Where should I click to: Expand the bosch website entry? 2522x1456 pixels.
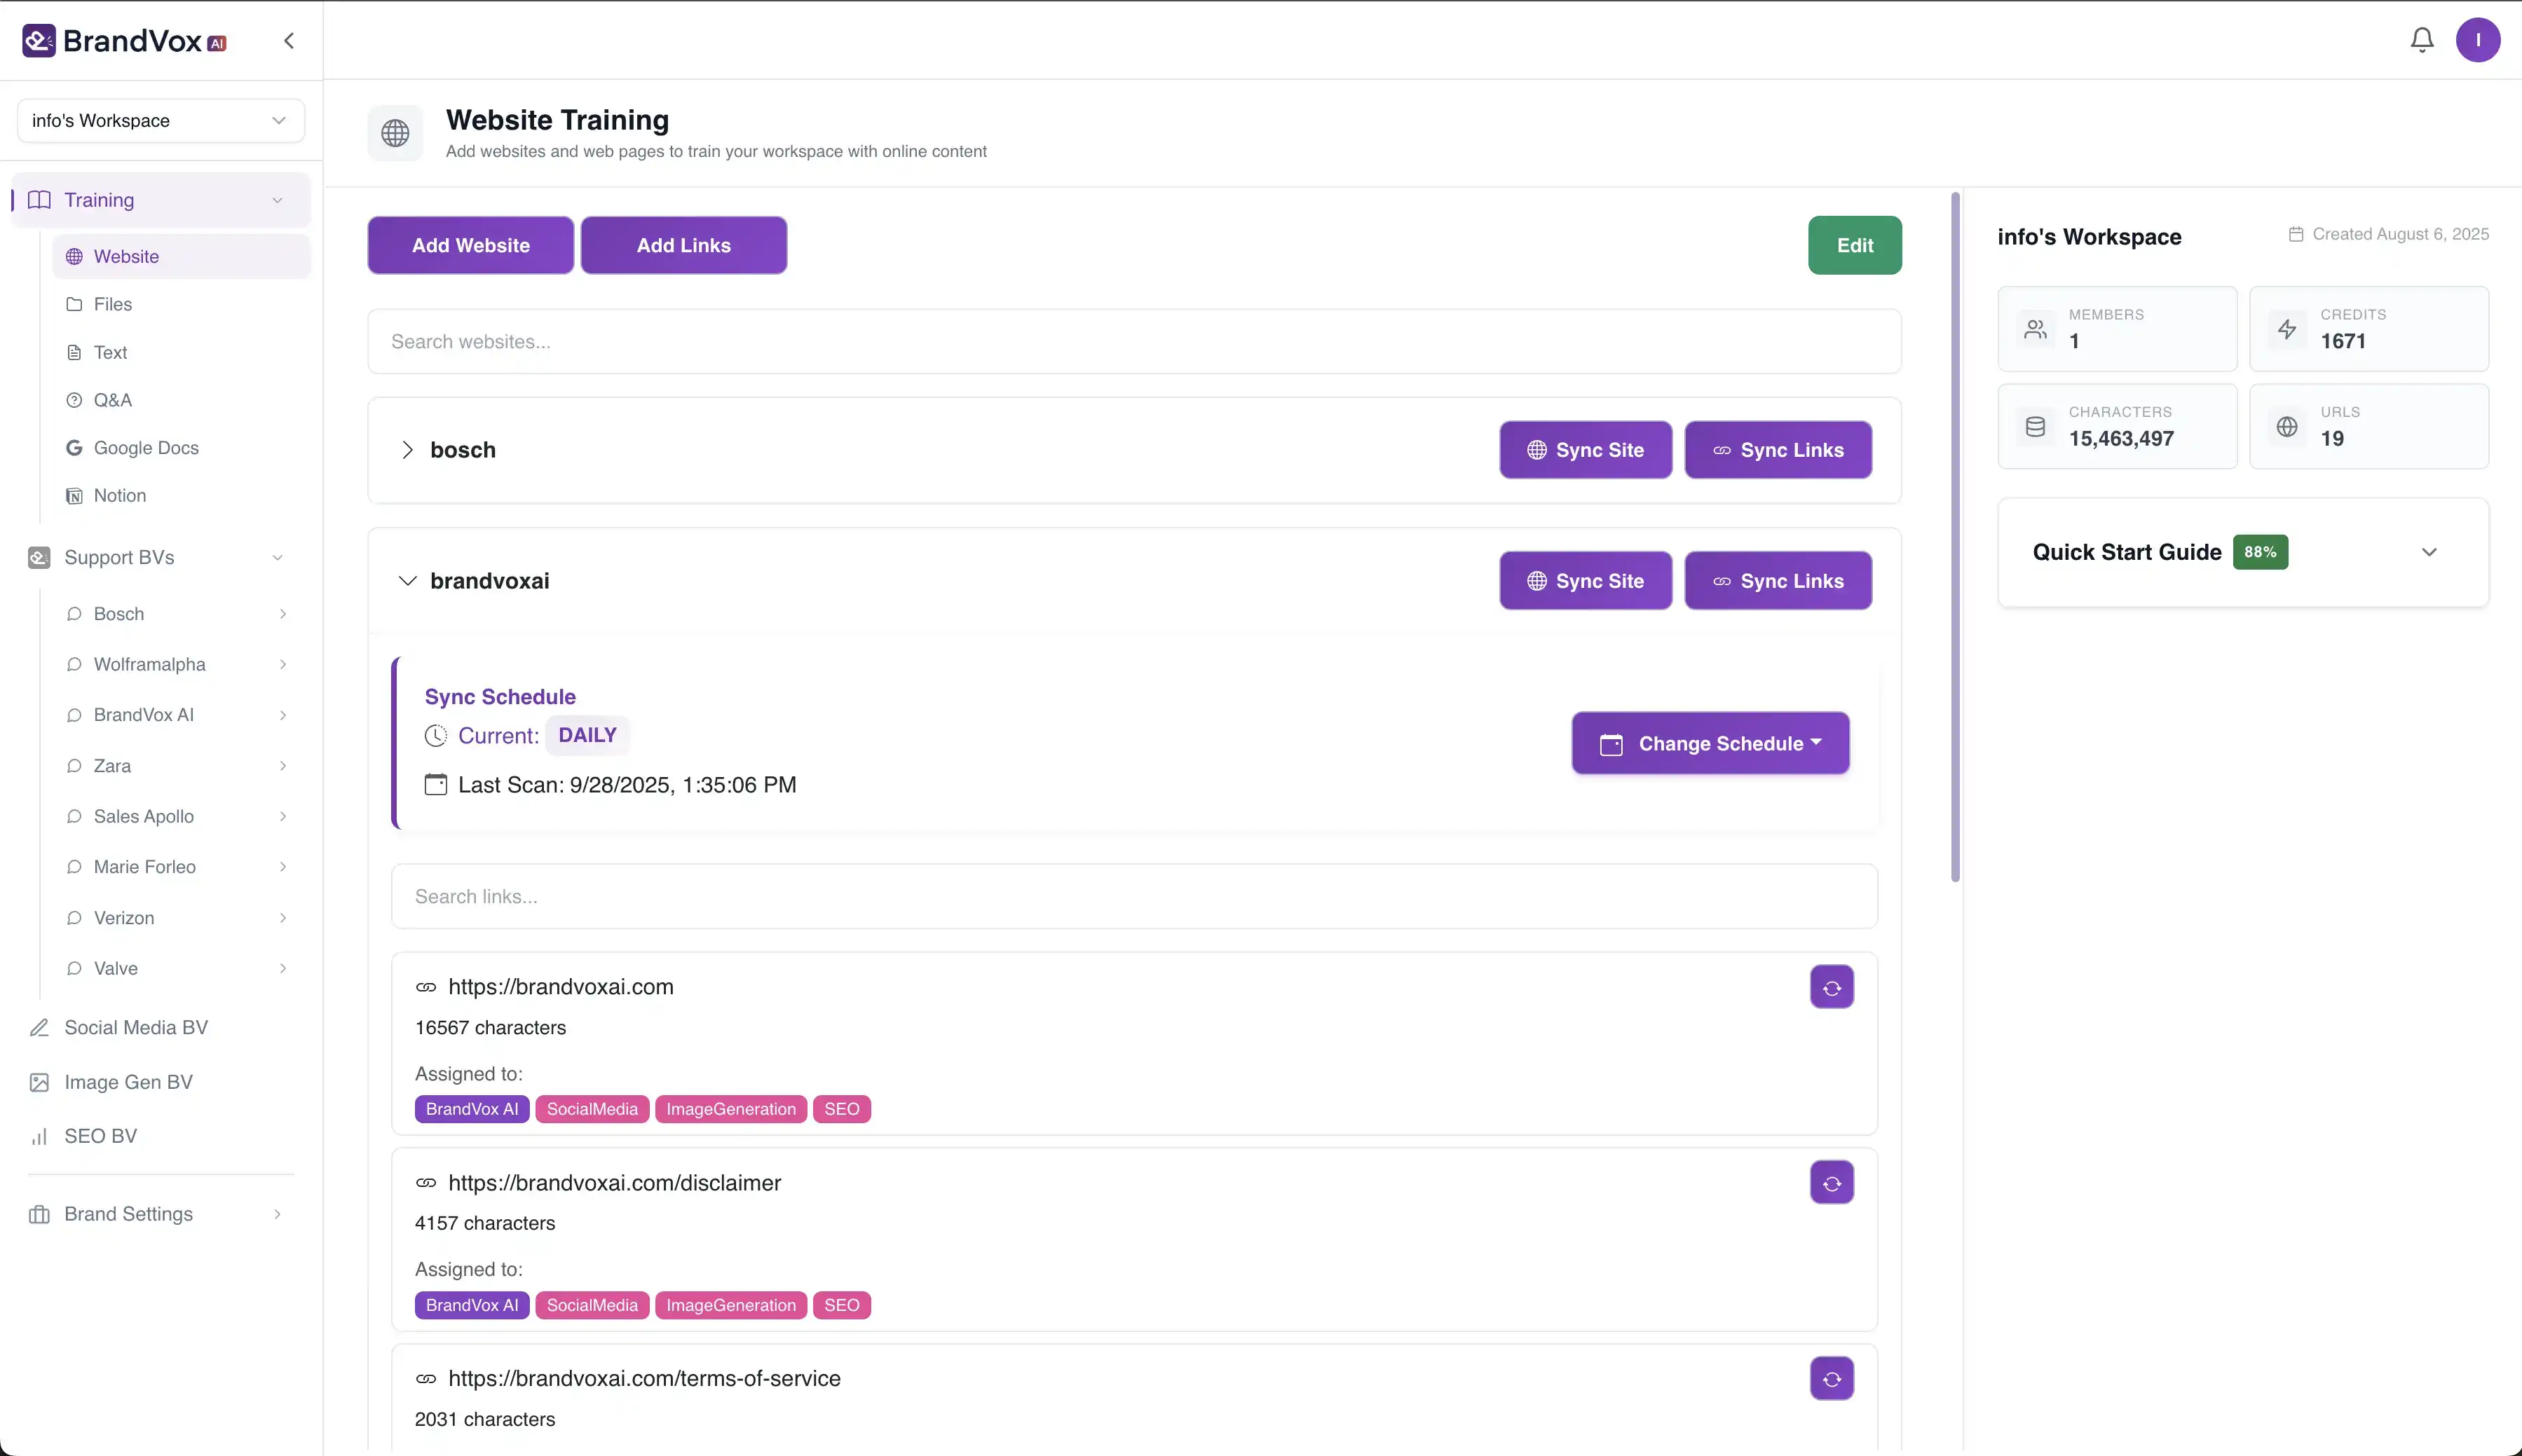pyautogui.click(x=407, y=450)
